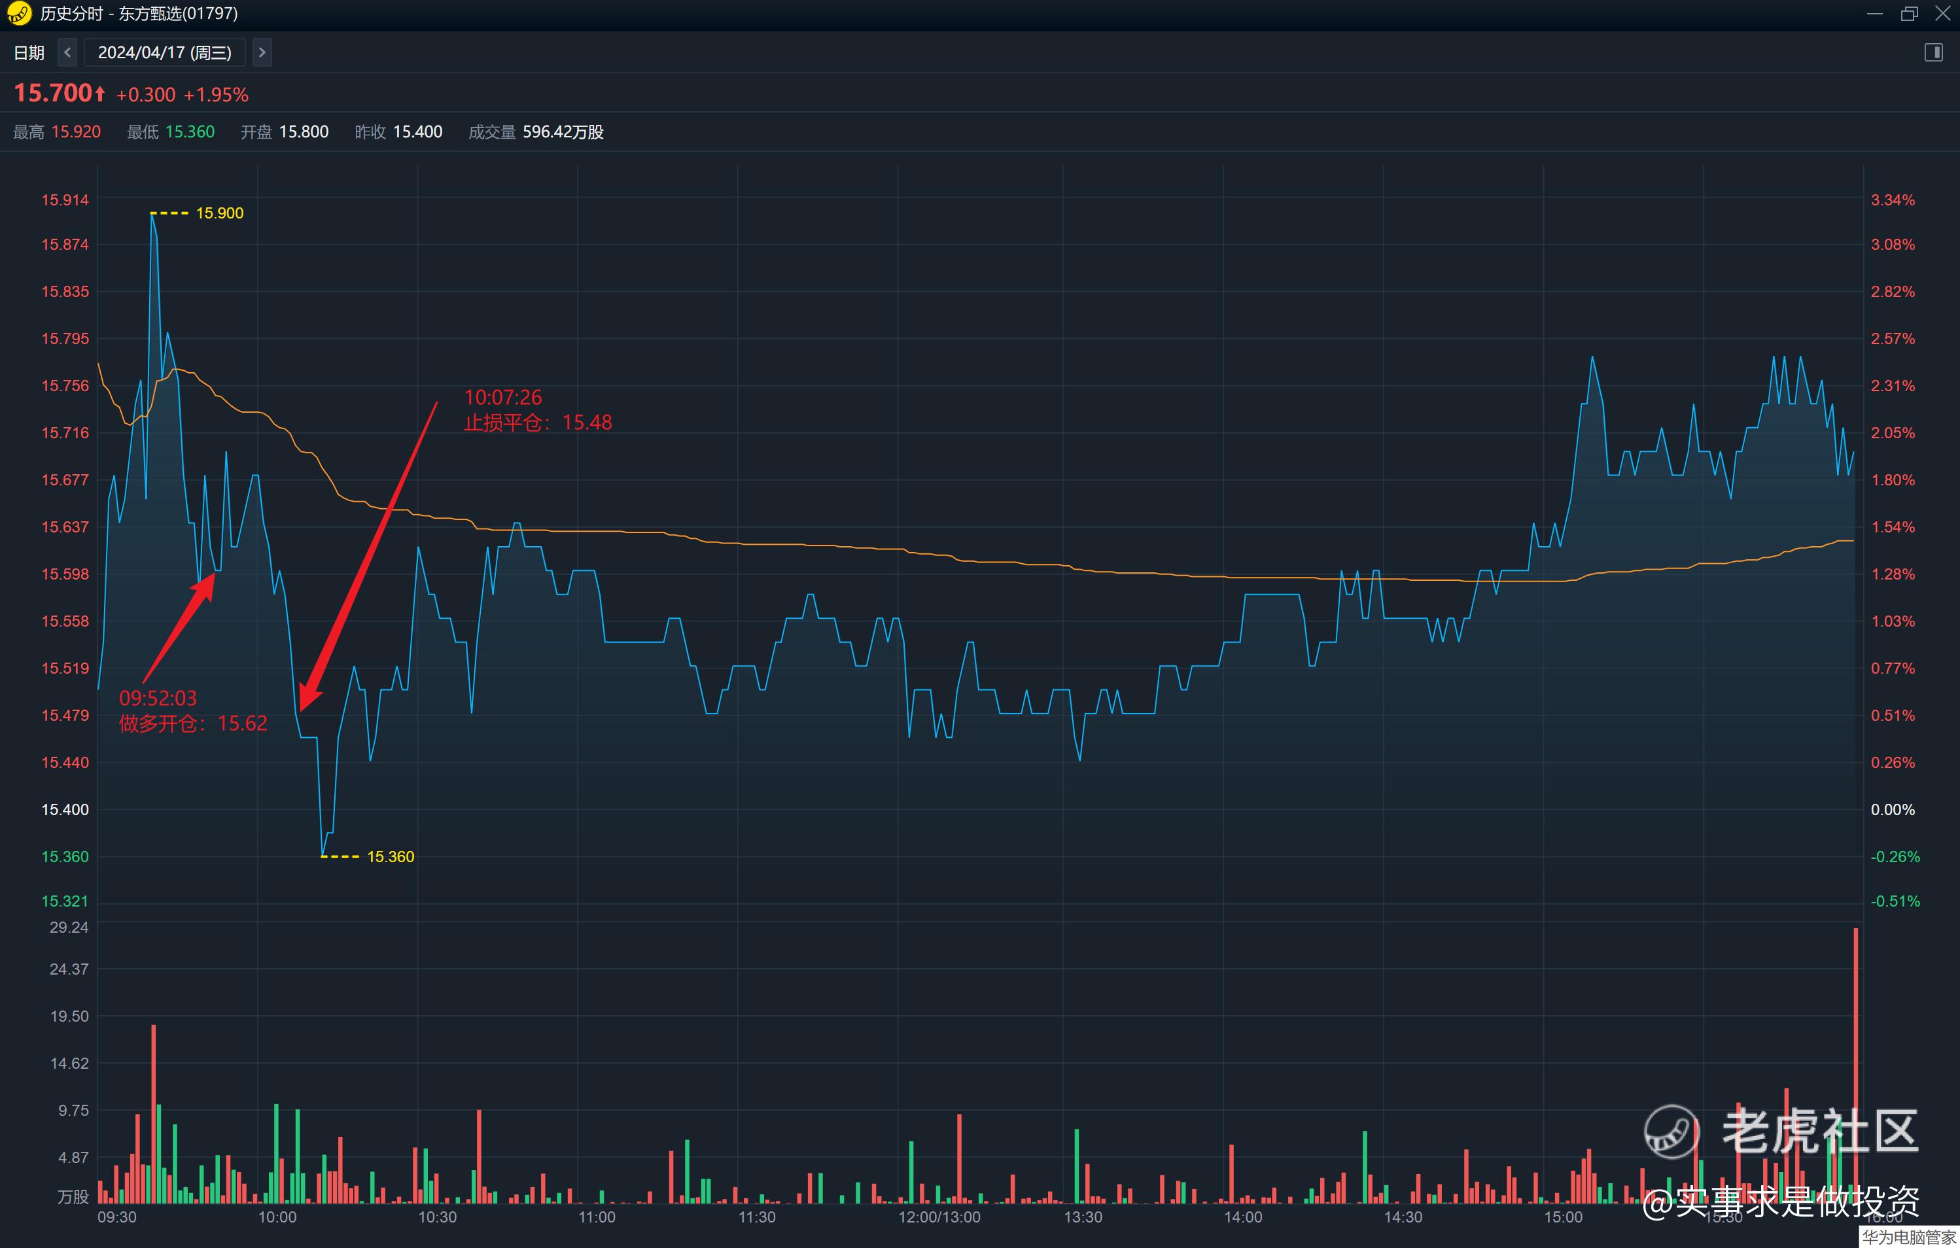Go to the previous trading date

(67, 53)
